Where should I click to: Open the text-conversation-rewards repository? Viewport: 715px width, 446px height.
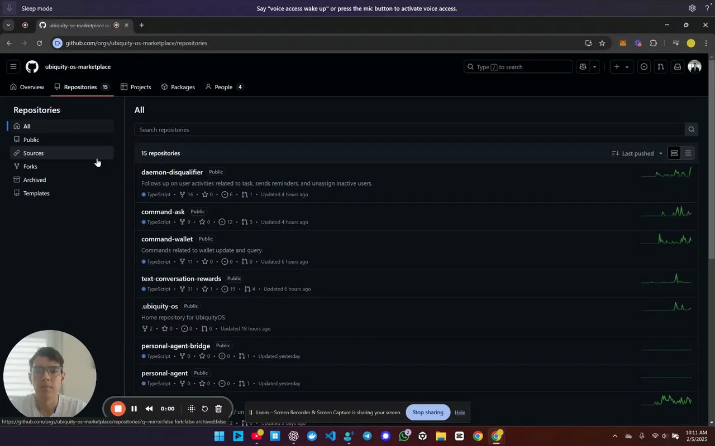181,279
